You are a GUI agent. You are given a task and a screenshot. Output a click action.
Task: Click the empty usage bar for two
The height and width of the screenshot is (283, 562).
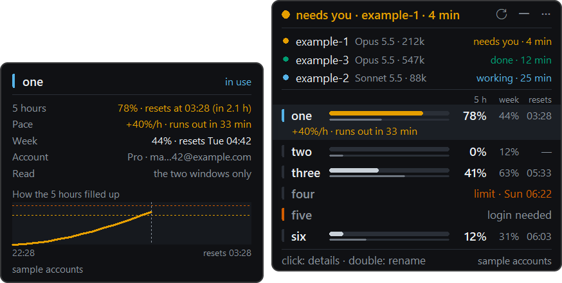(x=389, y=149)
